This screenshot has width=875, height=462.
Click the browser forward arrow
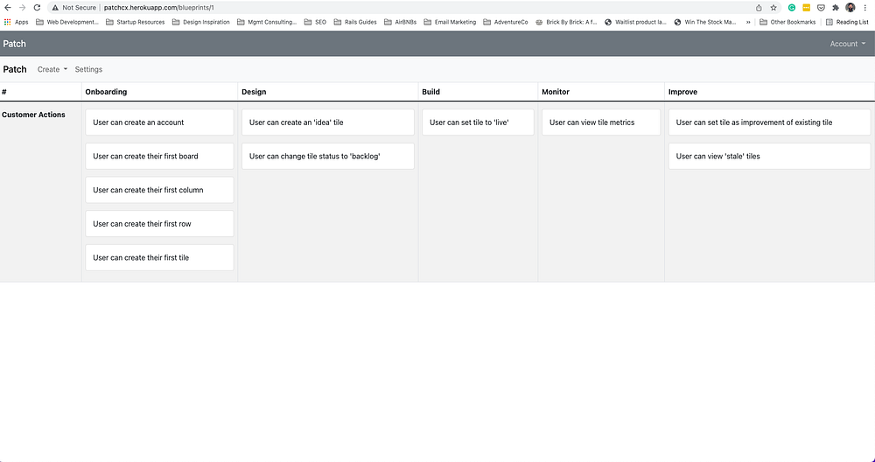pos(23,8)
